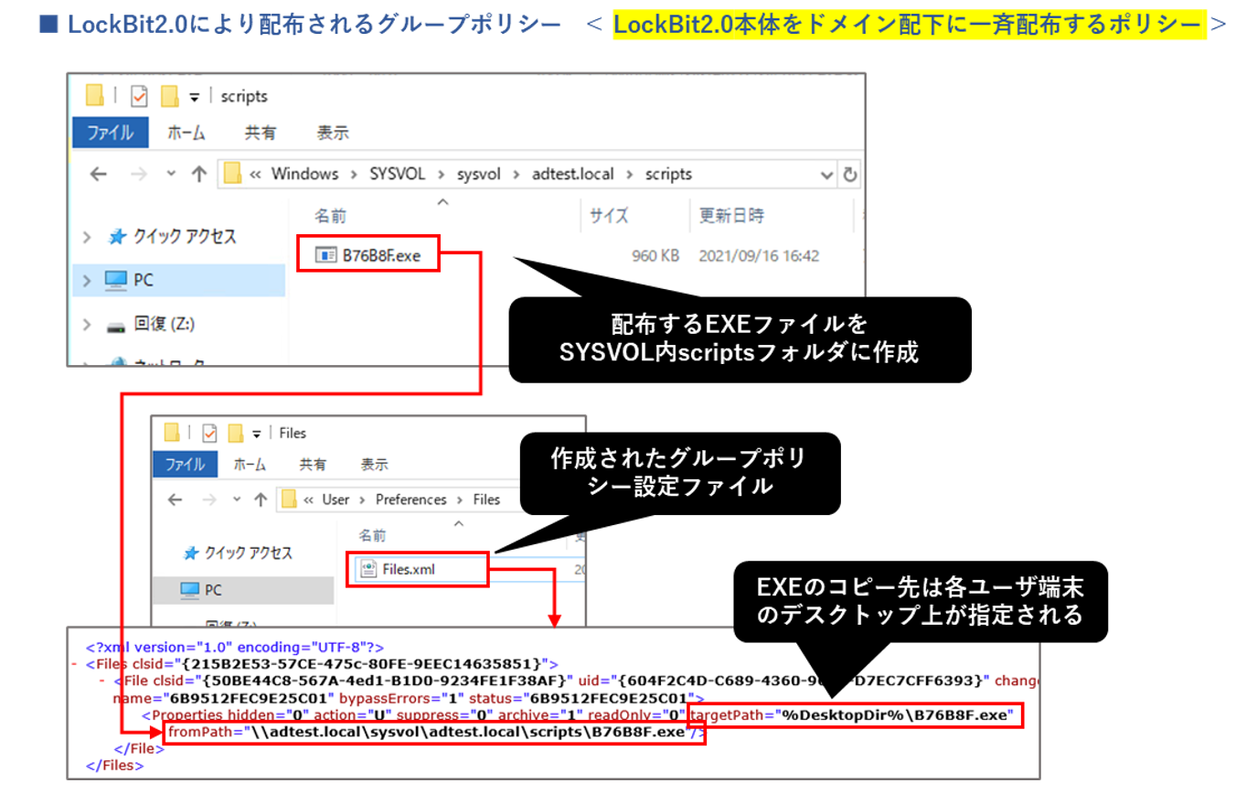Expand クイック アクセス in scripts window sidebar
Screen dimensions: 1246x794
pyautogui.click(x=88, y=237)
